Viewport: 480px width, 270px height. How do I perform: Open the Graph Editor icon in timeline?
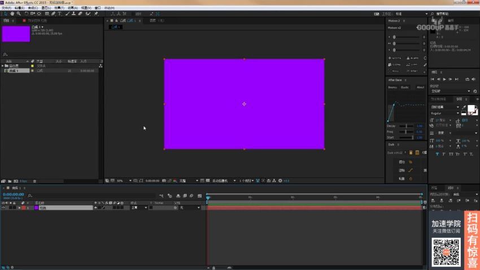click(199, 196)
